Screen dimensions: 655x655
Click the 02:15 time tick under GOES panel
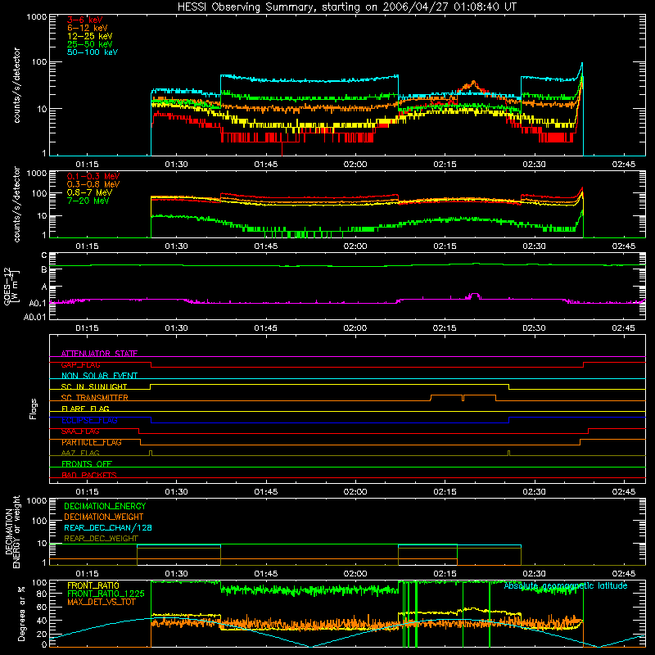[445, 328]
